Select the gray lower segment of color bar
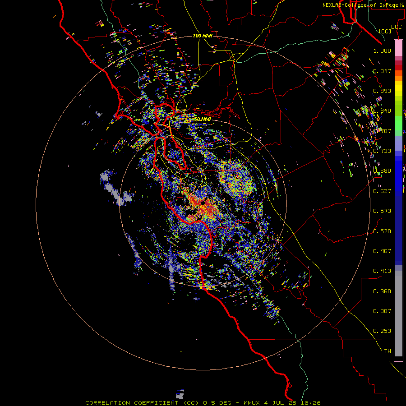Viewport: 406px width, 406px height. pyautogui.click(x=398, y=314)
